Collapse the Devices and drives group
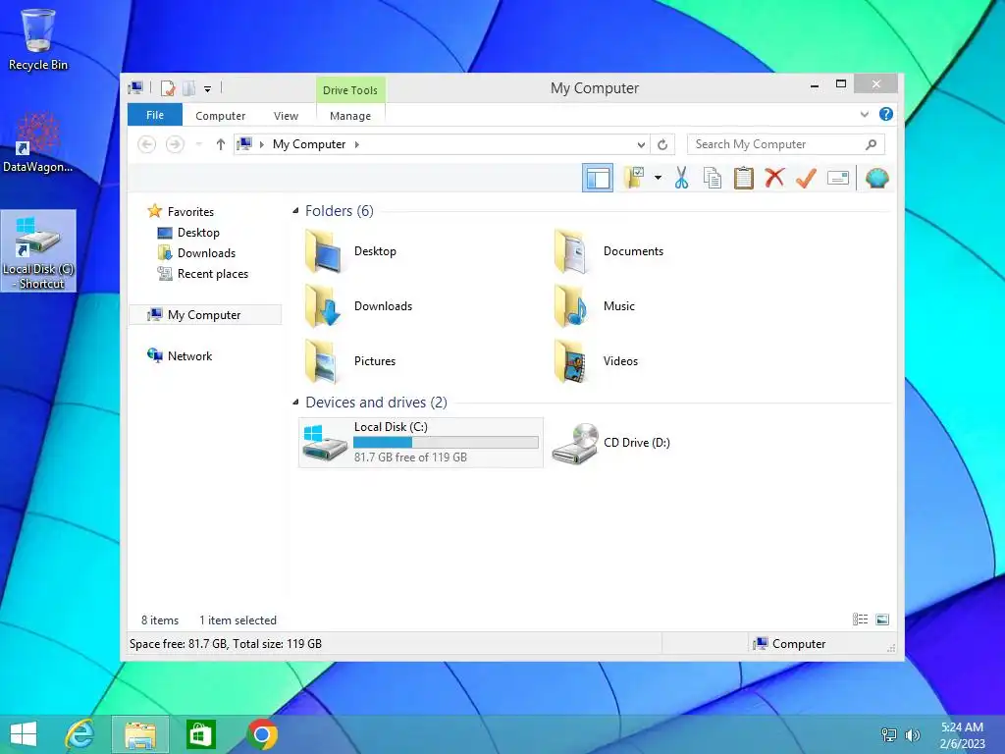This screenshot has width=1005, height=754. click(x=295, y=402)
